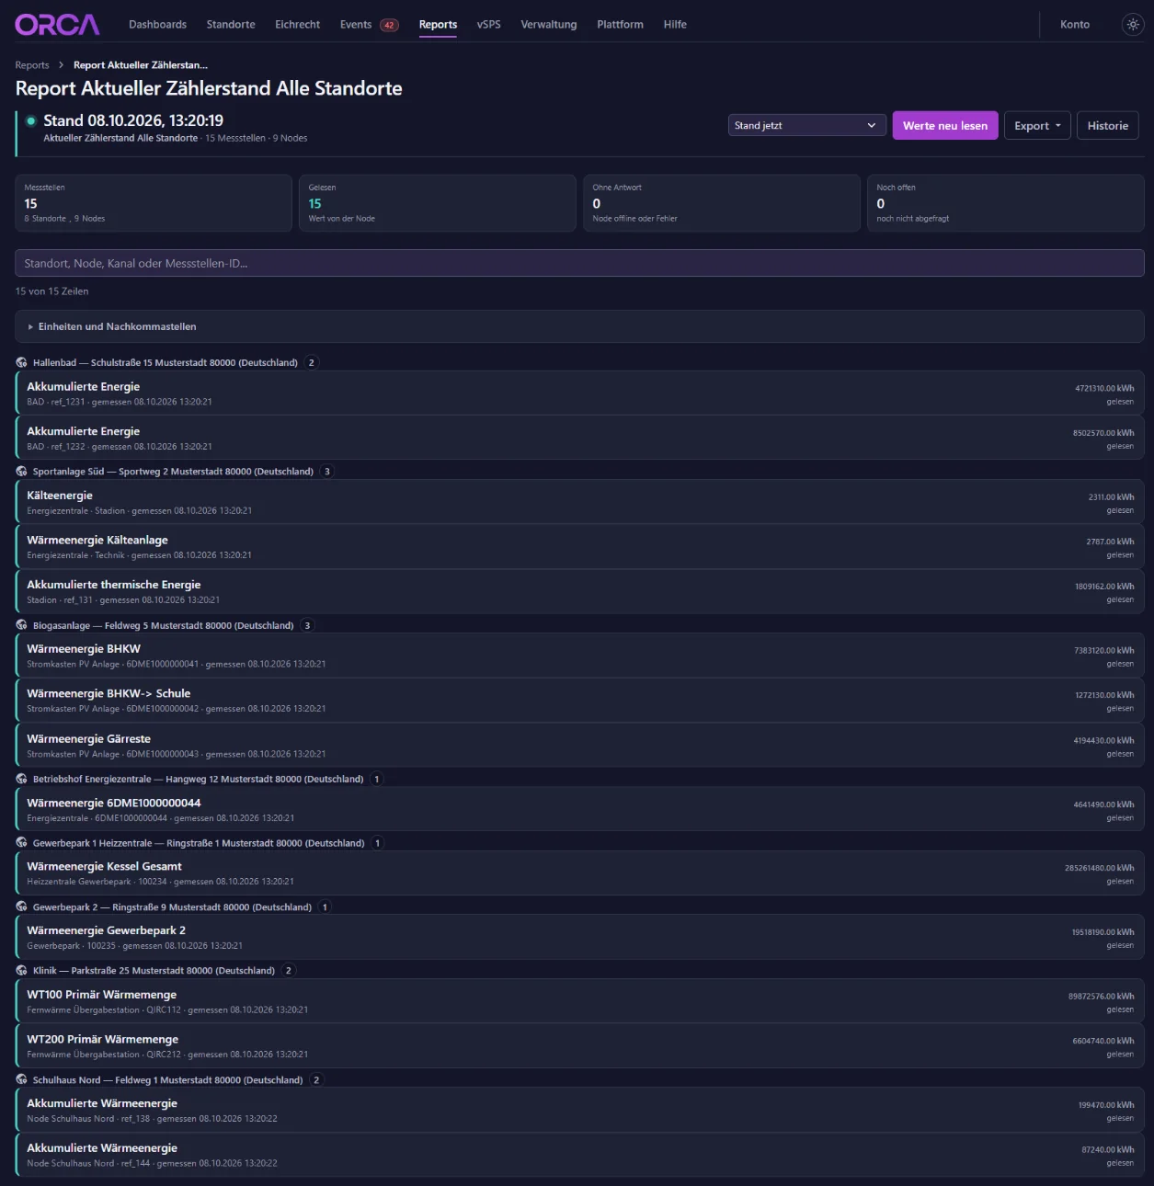The height and width of the screenshot is (1186, 1154).
Task: Switch to the Reports tab
Action: 438,25
